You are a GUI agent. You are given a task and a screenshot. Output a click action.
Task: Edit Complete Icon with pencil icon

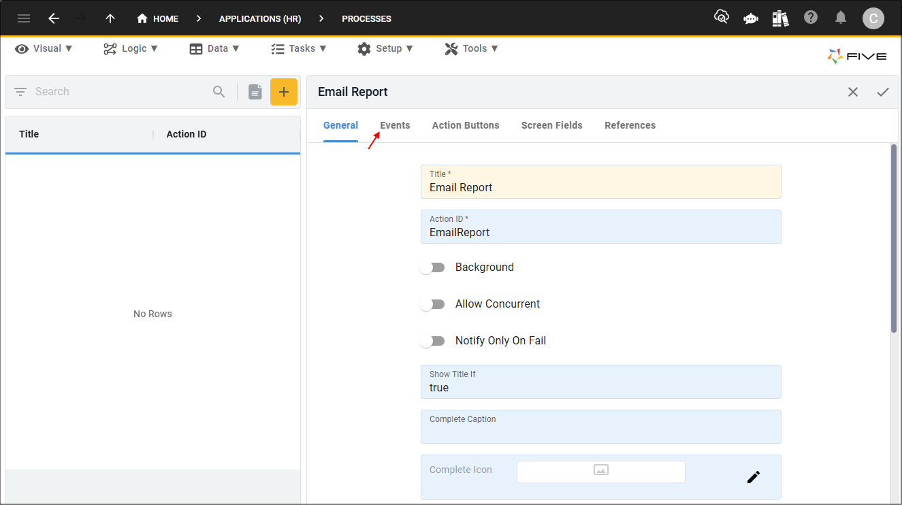click(753, 477)
